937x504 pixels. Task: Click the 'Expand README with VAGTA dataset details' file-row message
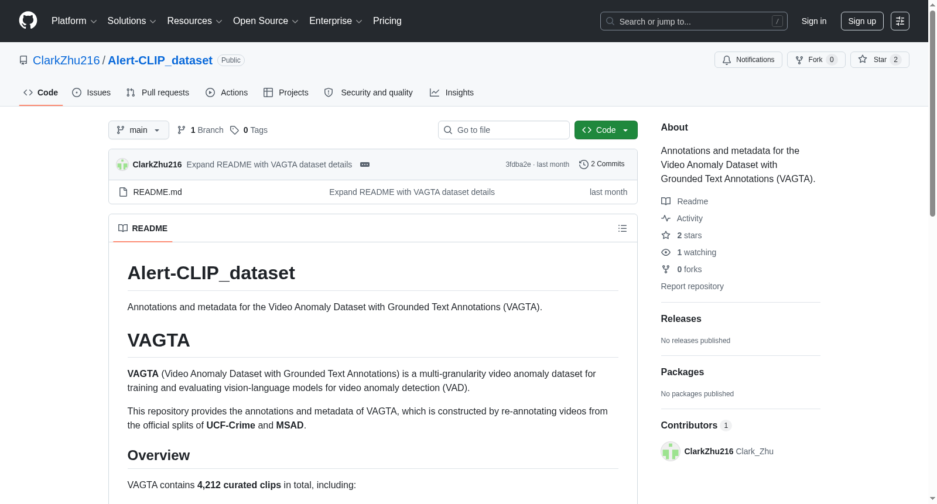pyautogui.click(x=412, y=192)
